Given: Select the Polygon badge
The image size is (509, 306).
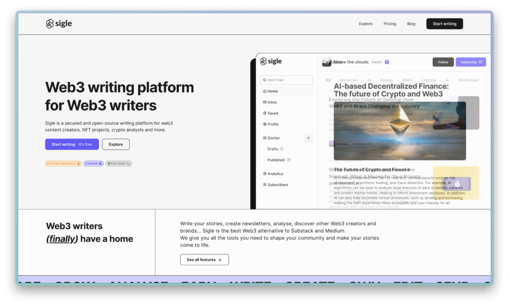Looking at the screenshot, I should [x=118, y=164].
